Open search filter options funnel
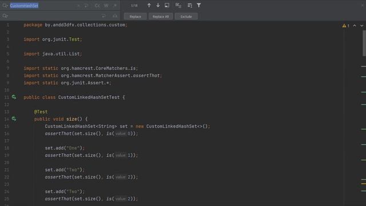Viewport: 366px width, 206px height. coord(198,5)
